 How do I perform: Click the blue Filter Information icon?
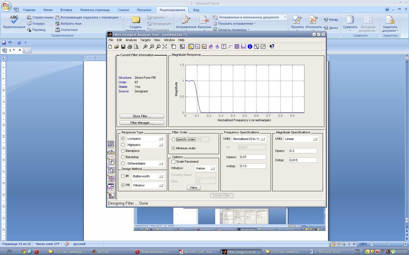click(x=250, y=47)
